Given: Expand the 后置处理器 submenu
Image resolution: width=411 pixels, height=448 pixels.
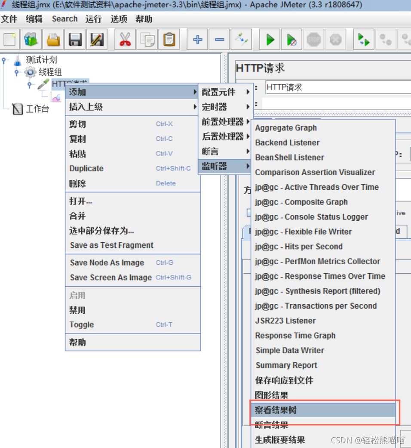Looking at the screenshot, I should click(225, 136).
